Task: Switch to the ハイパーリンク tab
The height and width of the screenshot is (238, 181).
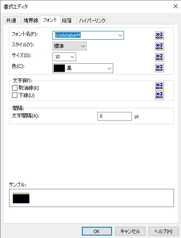Action: [x=92, y=21]
